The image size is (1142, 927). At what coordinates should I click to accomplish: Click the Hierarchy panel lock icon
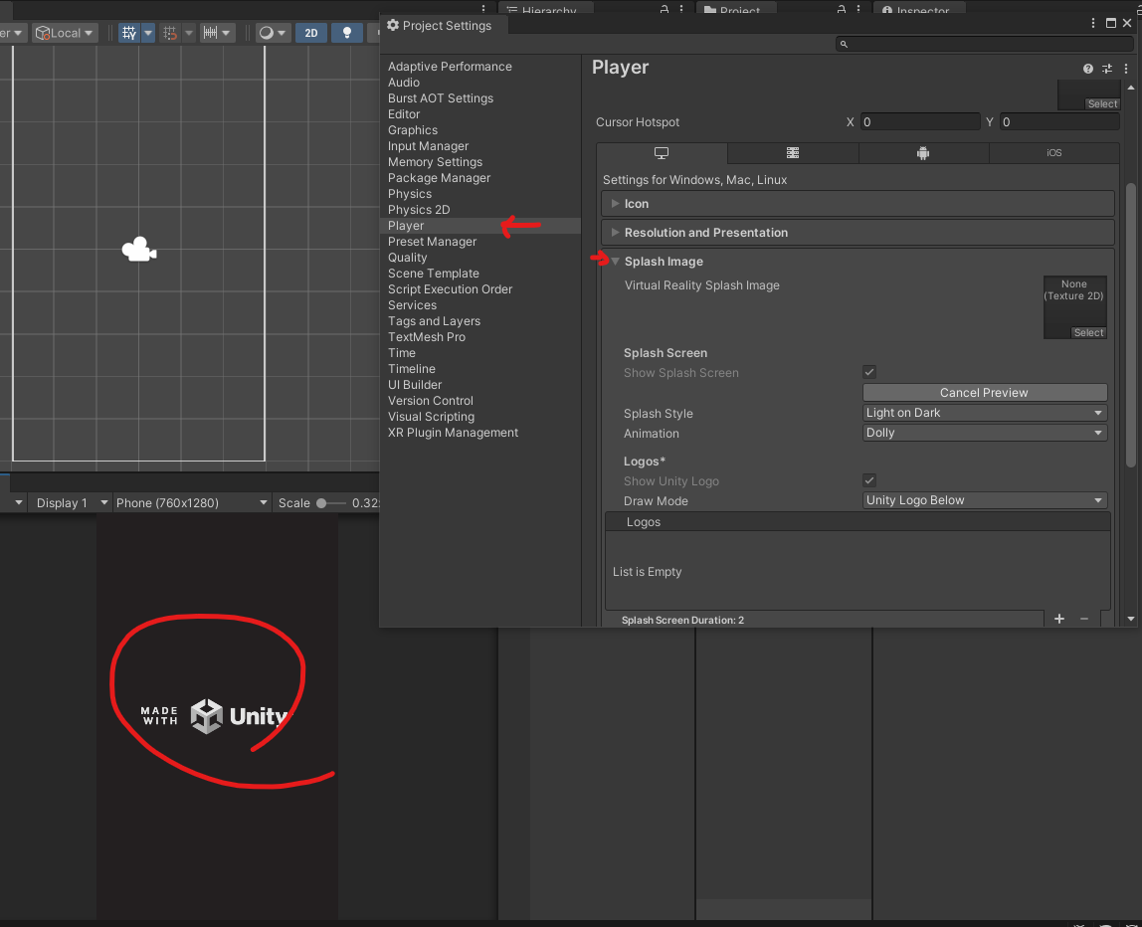(665, 10)
